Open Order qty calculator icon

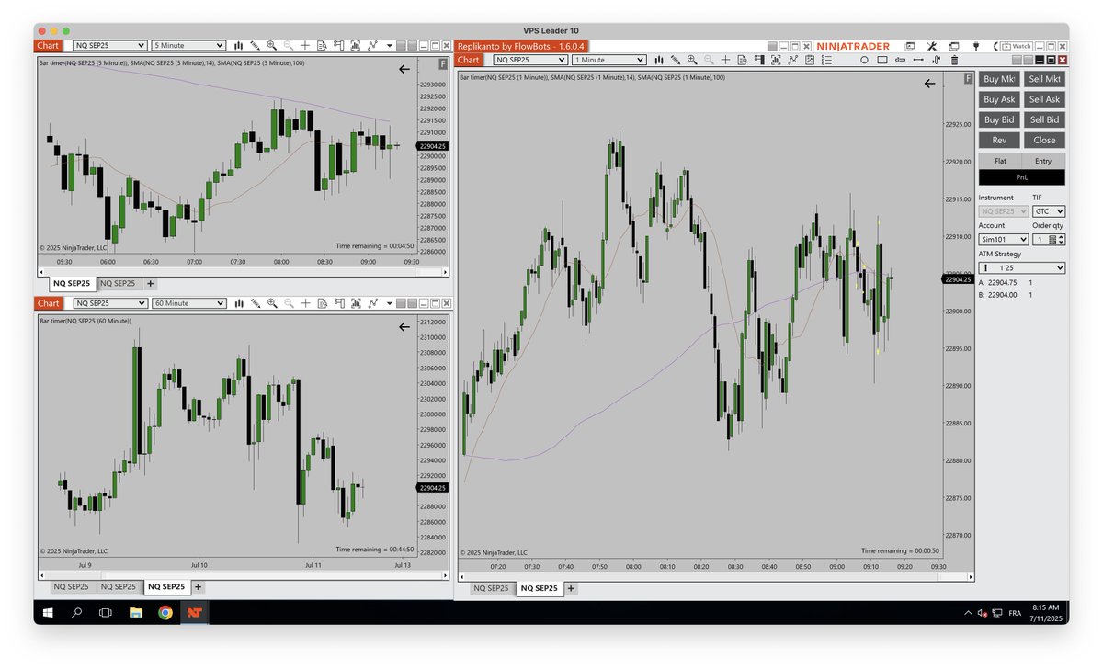pyautogui.click(x=1052, y=240)
